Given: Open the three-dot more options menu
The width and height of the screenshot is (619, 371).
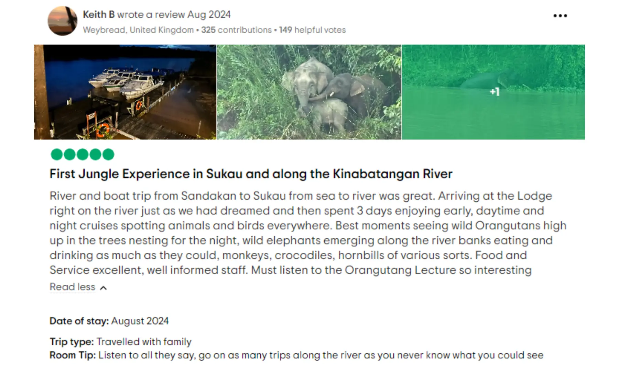Looking at the screenshot, I should tap(560, 16).
